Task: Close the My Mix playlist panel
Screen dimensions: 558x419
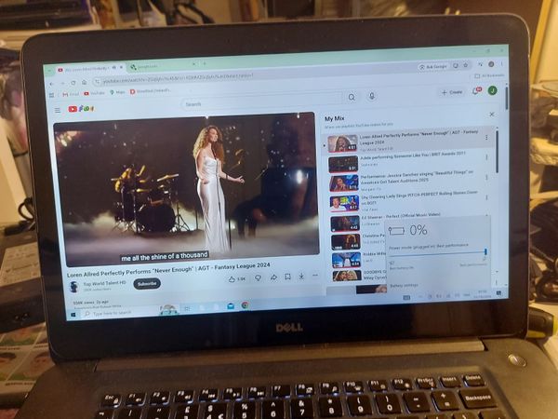Action: tap(492, 115)
